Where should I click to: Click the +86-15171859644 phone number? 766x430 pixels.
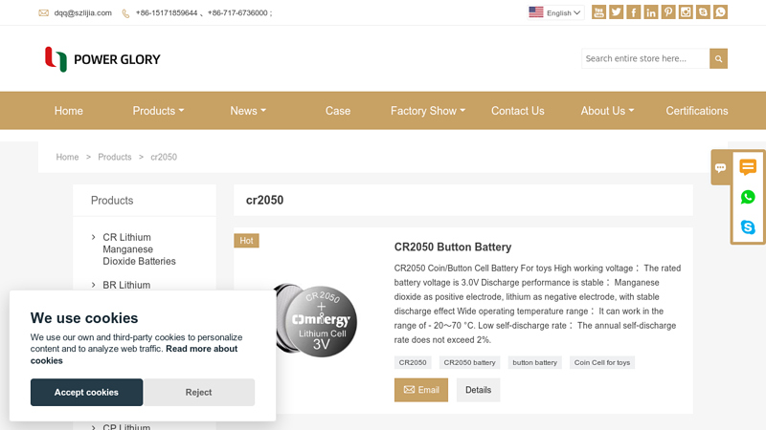click(x=167, y=13)
